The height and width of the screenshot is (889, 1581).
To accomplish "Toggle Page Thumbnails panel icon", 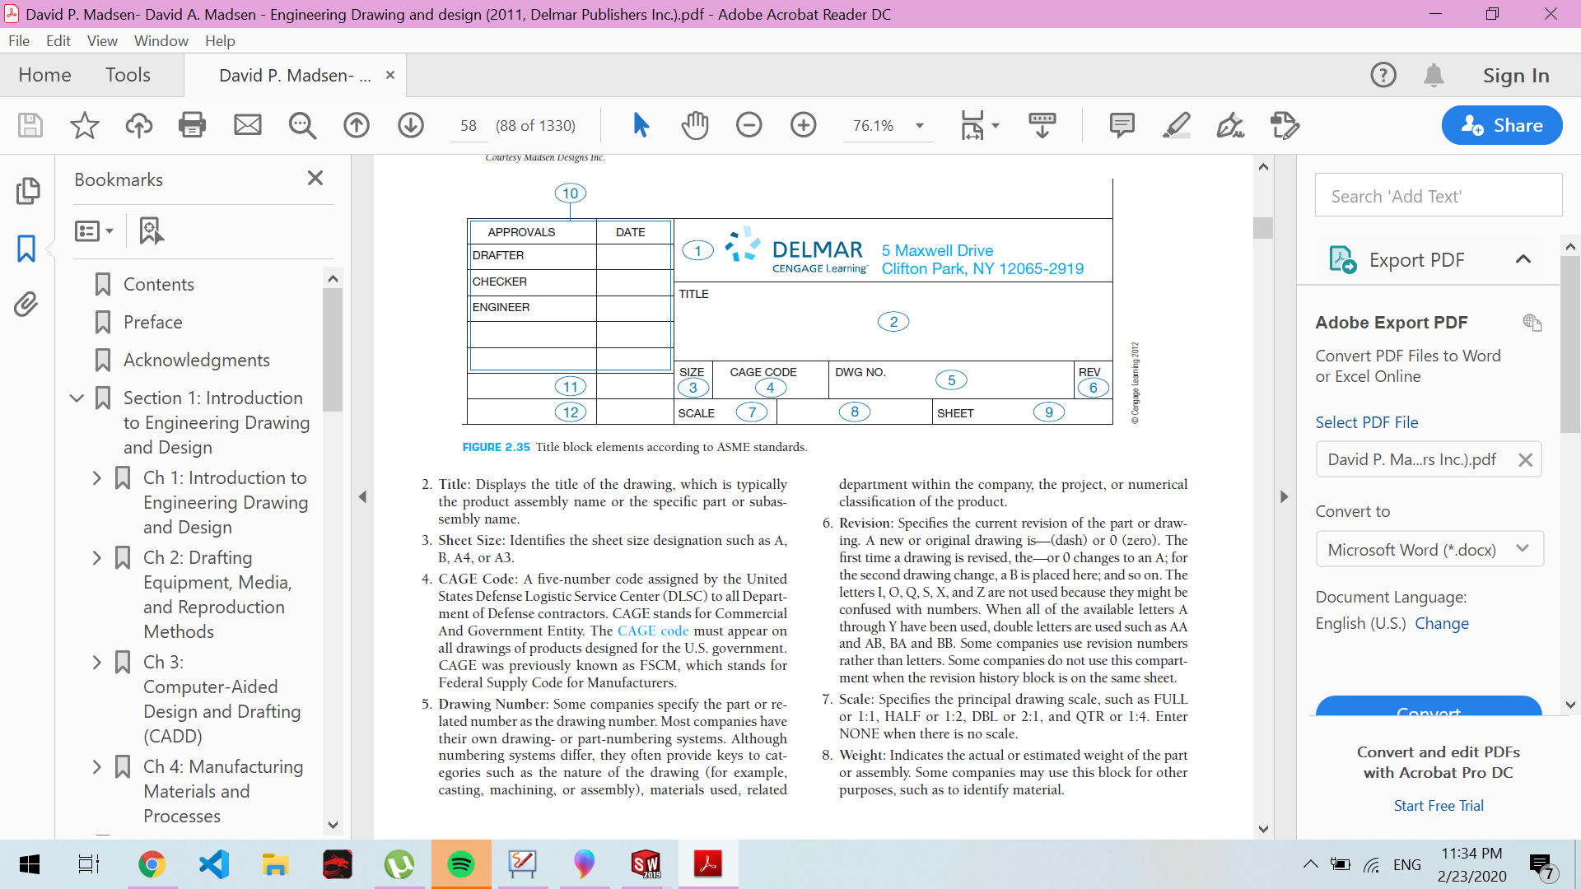I will pyautogui.click(x=26, y=191).
